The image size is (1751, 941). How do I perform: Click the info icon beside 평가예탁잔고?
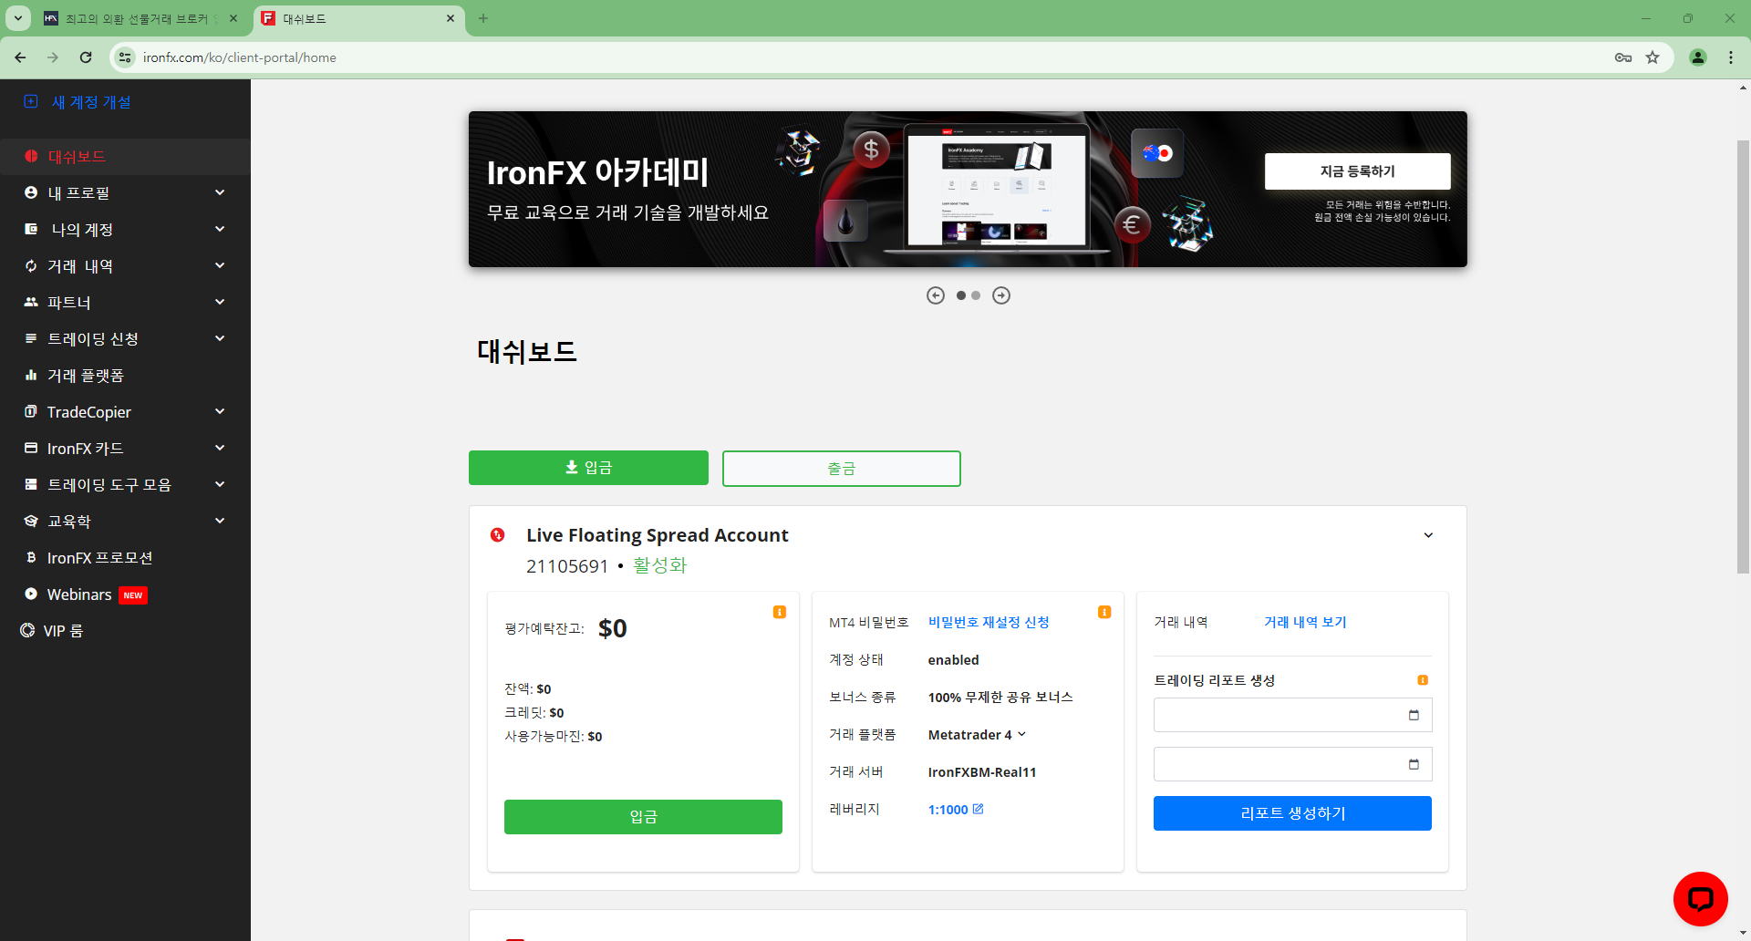780,612
